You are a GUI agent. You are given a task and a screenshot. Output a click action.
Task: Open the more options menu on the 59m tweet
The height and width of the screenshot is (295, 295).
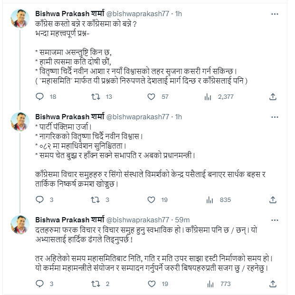(275, 220)
